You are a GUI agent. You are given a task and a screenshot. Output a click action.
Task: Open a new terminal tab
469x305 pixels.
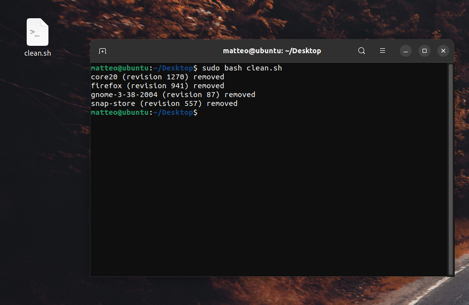pyautogui.click(x=102, y=51)
